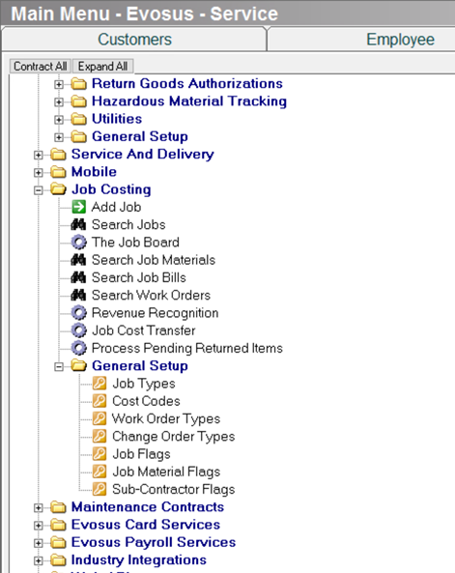The image size is (455, 573).
Task: Select the Evosus Payroll Services label
Action: 154,542
